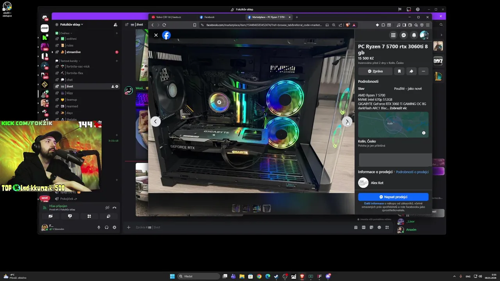The image size is (500, 281).
Task: Share your screen in voice panel
Action: (70, 216)
